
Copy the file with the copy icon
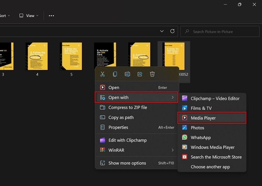[x=115, y=74]
